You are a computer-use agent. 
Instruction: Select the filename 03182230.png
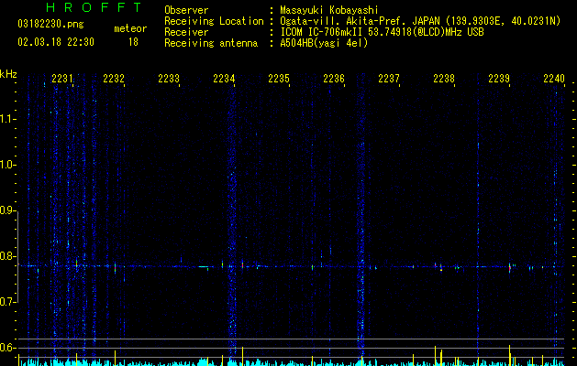50,24
